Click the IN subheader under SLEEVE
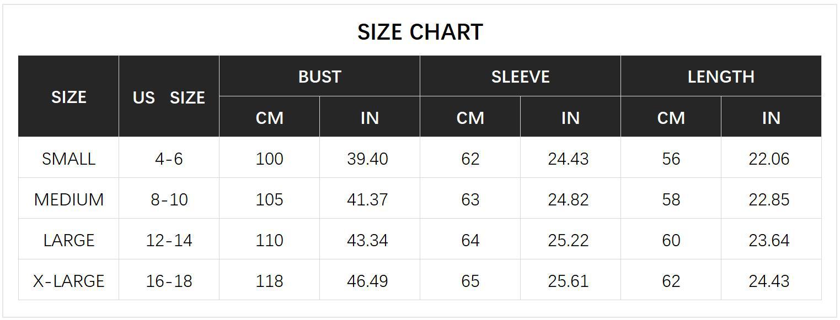 coord(570,118)
